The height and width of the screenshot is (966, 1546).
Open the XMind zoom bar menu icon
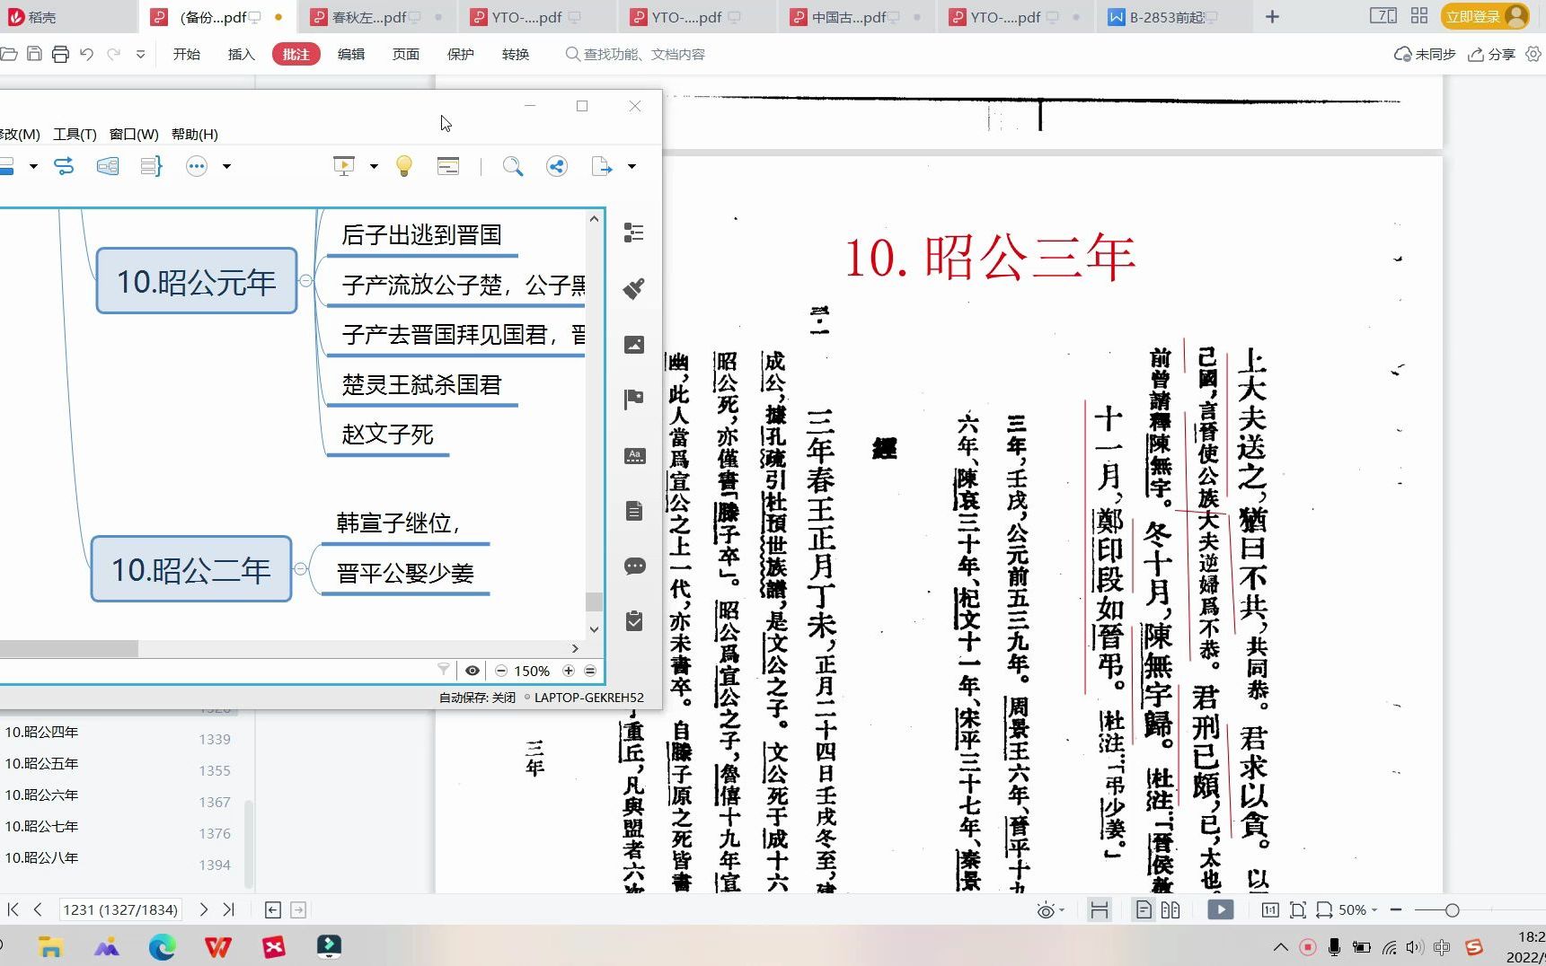(x=590, y=671)
